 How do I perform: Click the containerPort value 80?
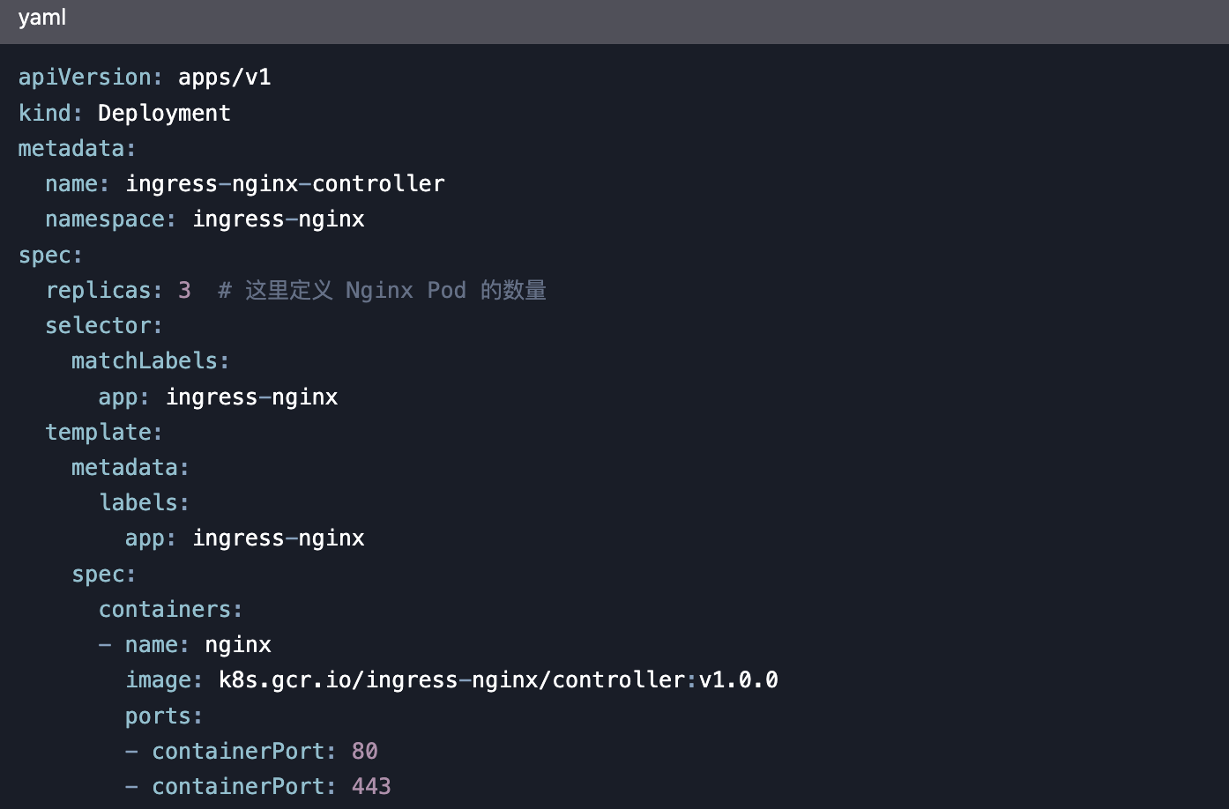coord(364,751)
